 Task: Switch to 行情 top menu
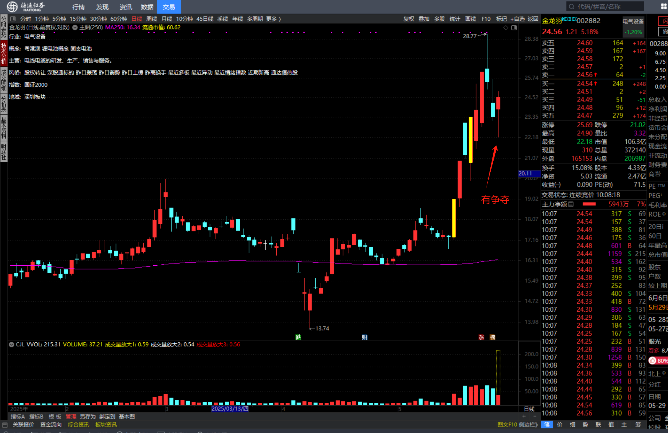tap(78, 7)
